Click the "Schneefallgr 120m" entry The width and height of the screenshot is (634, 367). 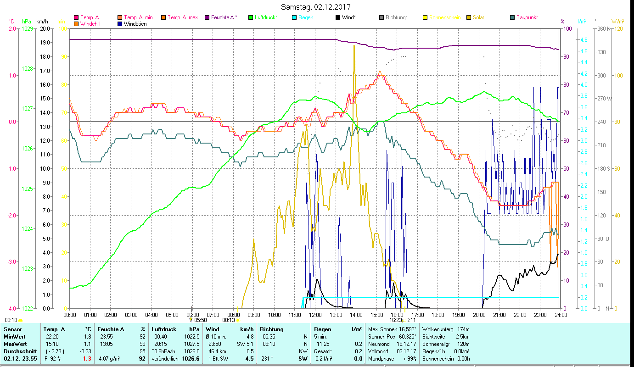click(x=445, y=344)
